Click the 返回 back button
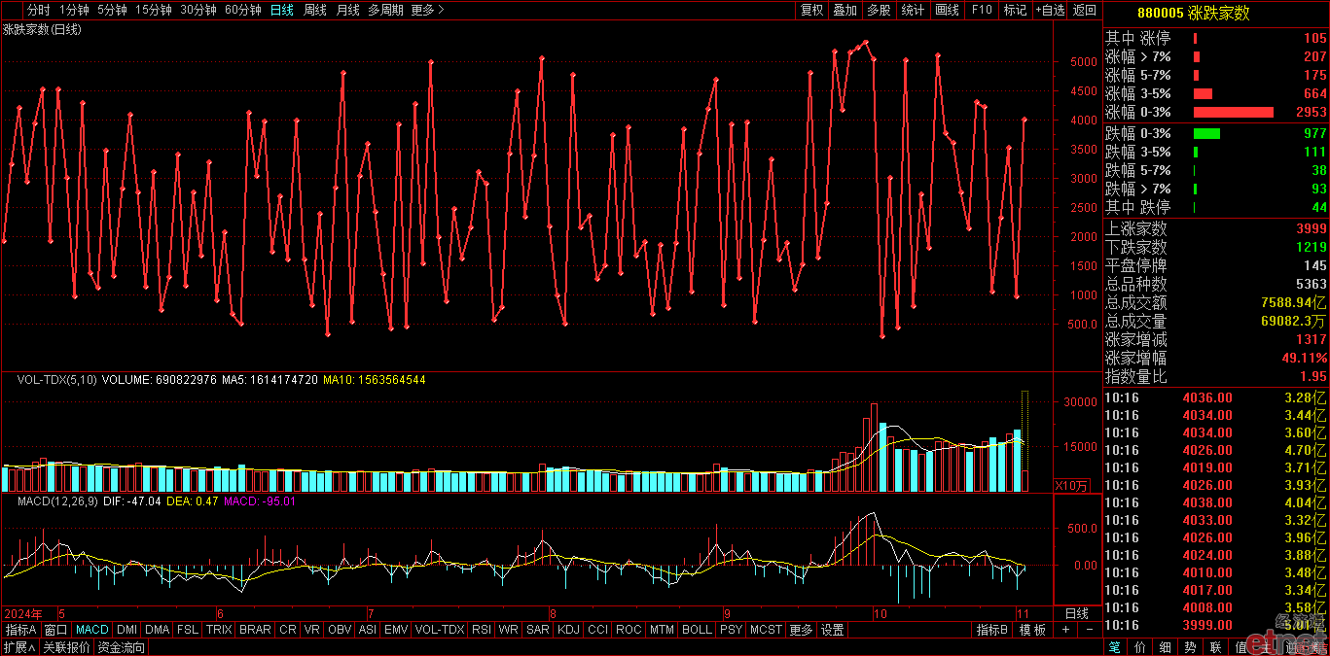The height and width of the screenshot is (656, 1330). point(1084,10)
